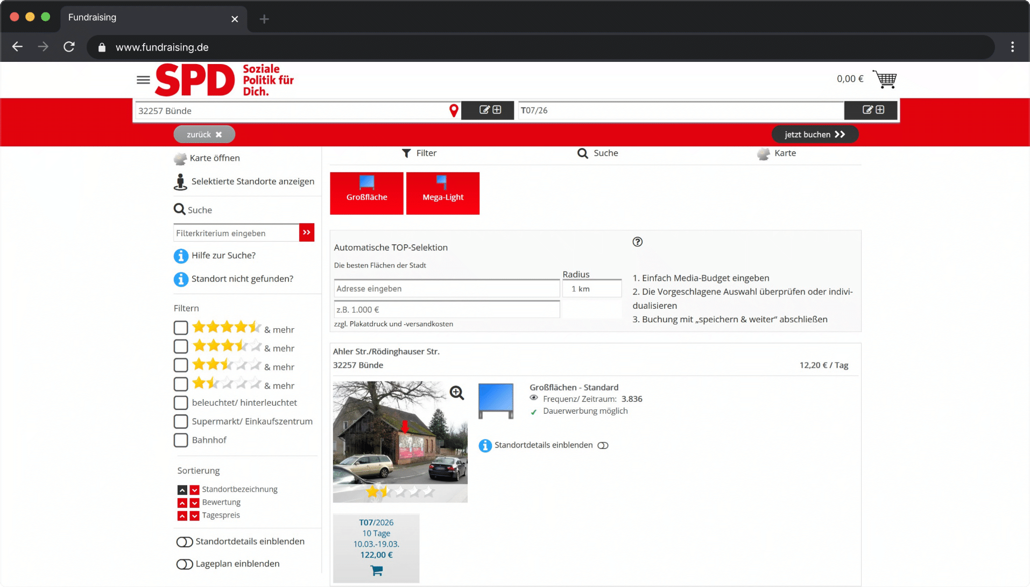The height and width of the screenshot is (587, 1030).
Task: Click info icon for Hilfe zur Suche
Action: tap(181, 256)
